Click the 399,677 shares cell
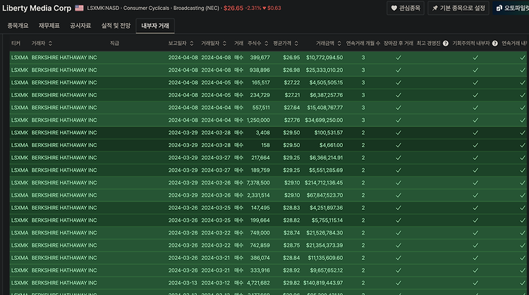This screenshot has width=529, height=295. click(260, 58)
